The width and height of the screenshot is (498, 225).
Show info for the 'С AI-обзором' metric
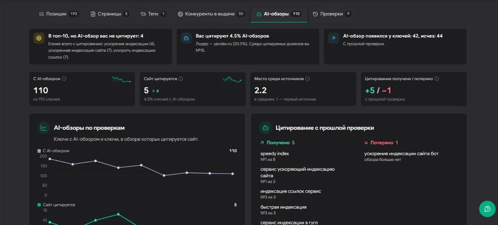coord(64,79)
